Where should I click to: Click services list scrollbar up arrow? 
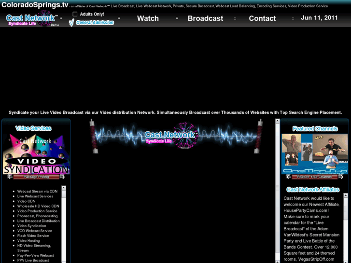click(x=64, y=188)
